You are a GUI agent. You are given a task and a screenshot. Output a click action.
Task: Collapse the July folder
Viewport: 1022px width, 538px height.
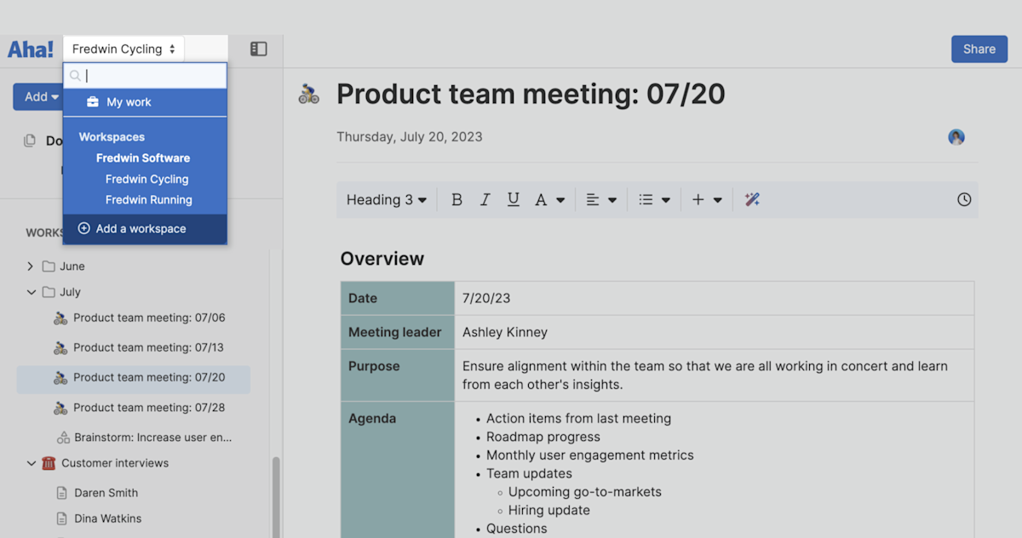point(31,291)
